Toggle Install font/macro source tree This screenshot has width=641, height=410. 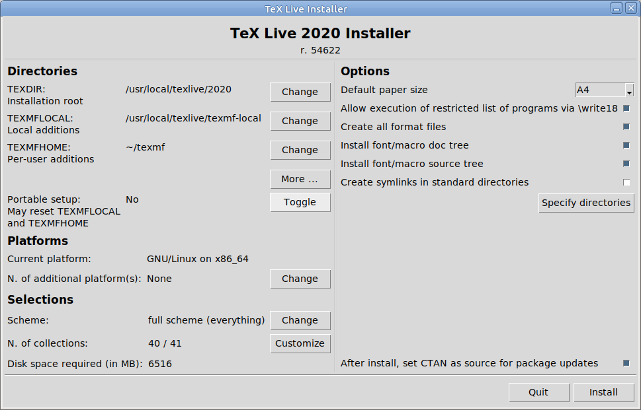tap(626, 164)
